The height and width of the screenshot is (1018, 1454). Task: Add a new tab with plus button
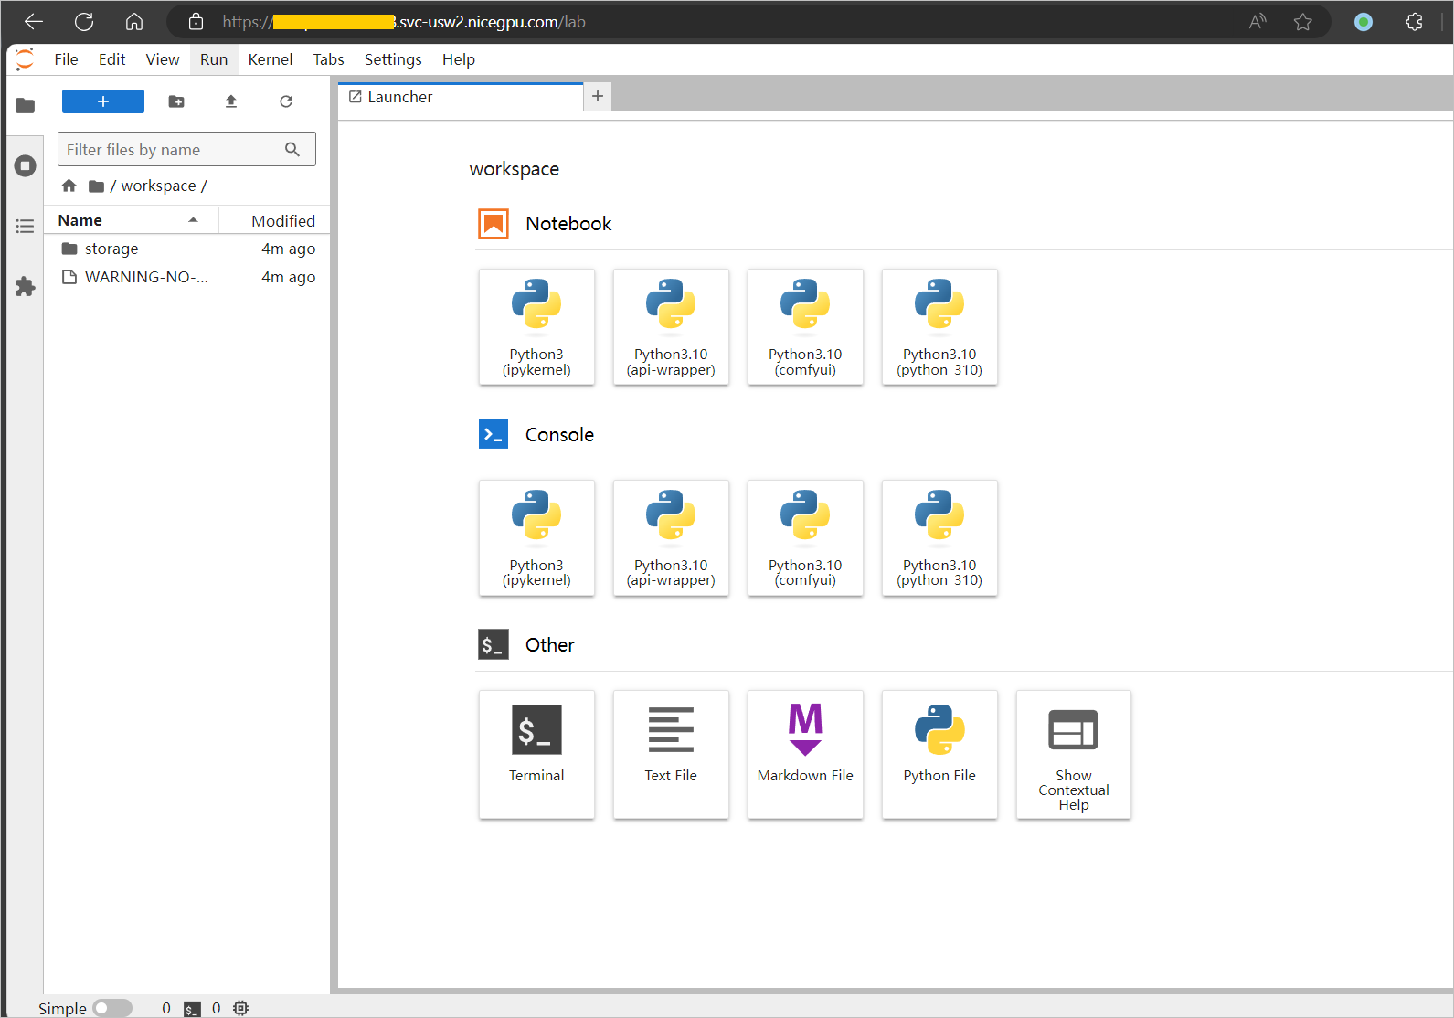click(x=598, y=96)
